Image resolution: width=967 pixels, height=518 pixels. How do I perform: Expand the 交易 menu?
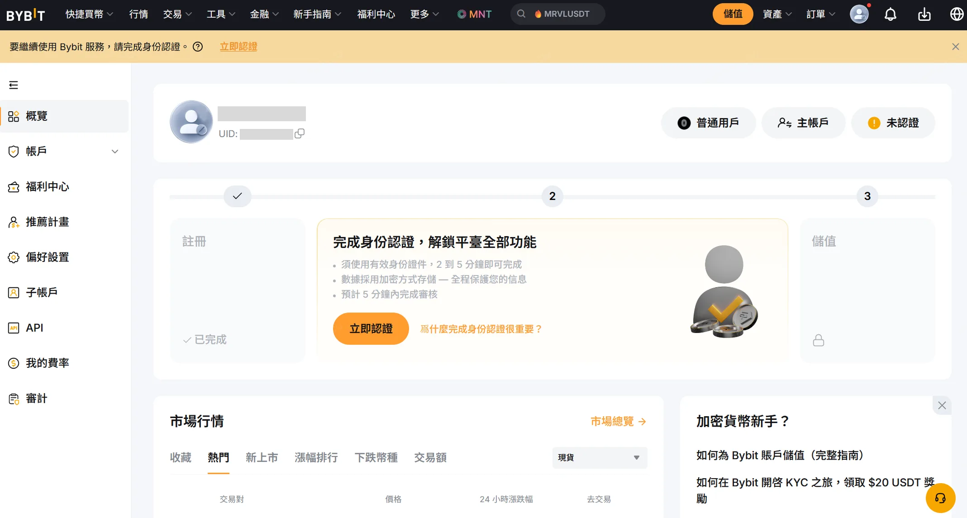pyautogui.click(x=177, y=14)
